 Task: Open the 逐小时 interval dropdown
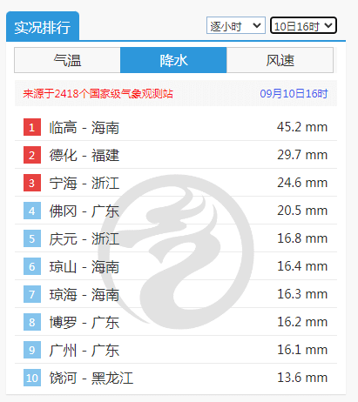click(x=236, y=25)
